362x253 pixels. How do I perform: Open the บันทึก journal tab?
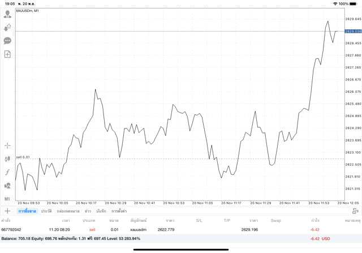(101, 211)
